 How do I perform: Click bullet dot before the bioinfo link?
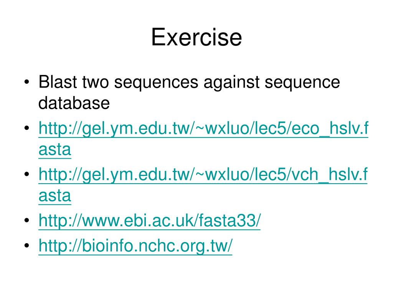coord(27,245)
